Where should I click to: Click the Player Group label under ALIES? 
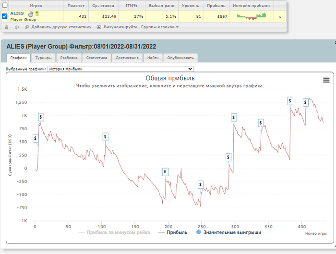pos(24,20)
